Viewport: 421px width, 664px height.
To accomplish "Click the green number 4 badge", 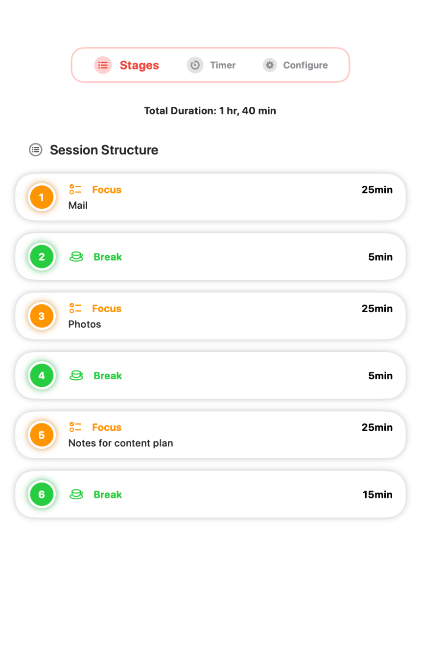I will 42,376.
